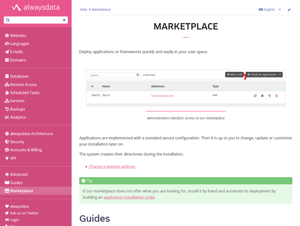Click the red trash icon for Site 01
This screenshot has width=300, height=226.
click(x=276, y=96)
